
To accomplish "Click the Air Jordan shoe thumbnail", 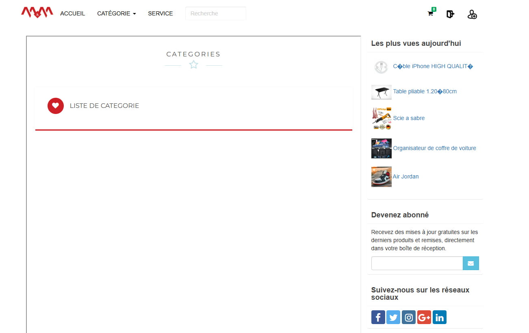I will tap(381, 176).
